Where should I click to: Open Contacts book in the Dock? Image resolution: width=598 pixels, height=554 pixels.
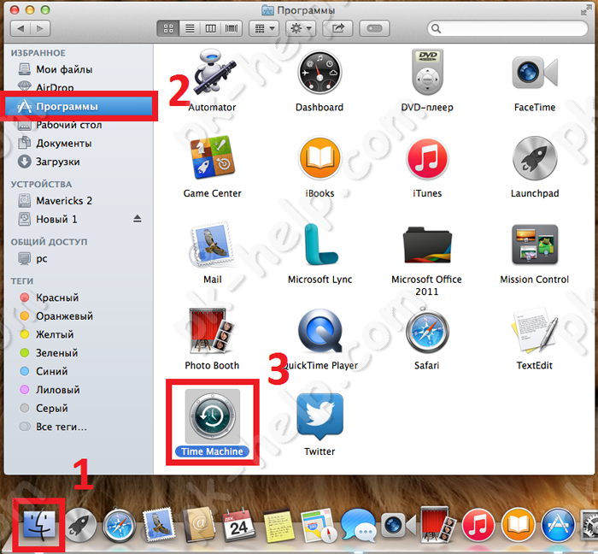click(x=199, y=524)
